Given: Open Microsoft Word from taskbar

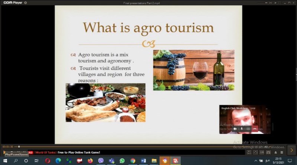Looking at the screenshot, I should [143, 161].
